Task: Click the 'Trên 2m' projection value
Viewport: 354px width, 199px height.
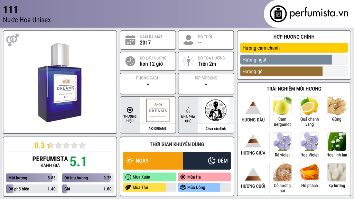Action: point(207,64)
